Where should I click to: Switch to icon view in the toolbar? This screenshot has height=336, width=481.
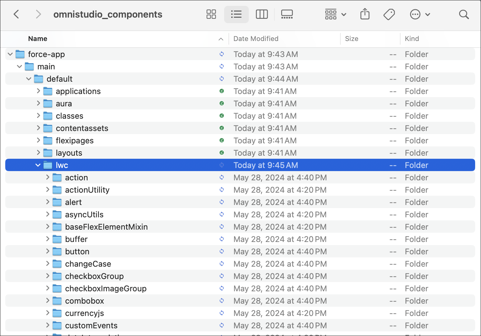click(211, 14)
